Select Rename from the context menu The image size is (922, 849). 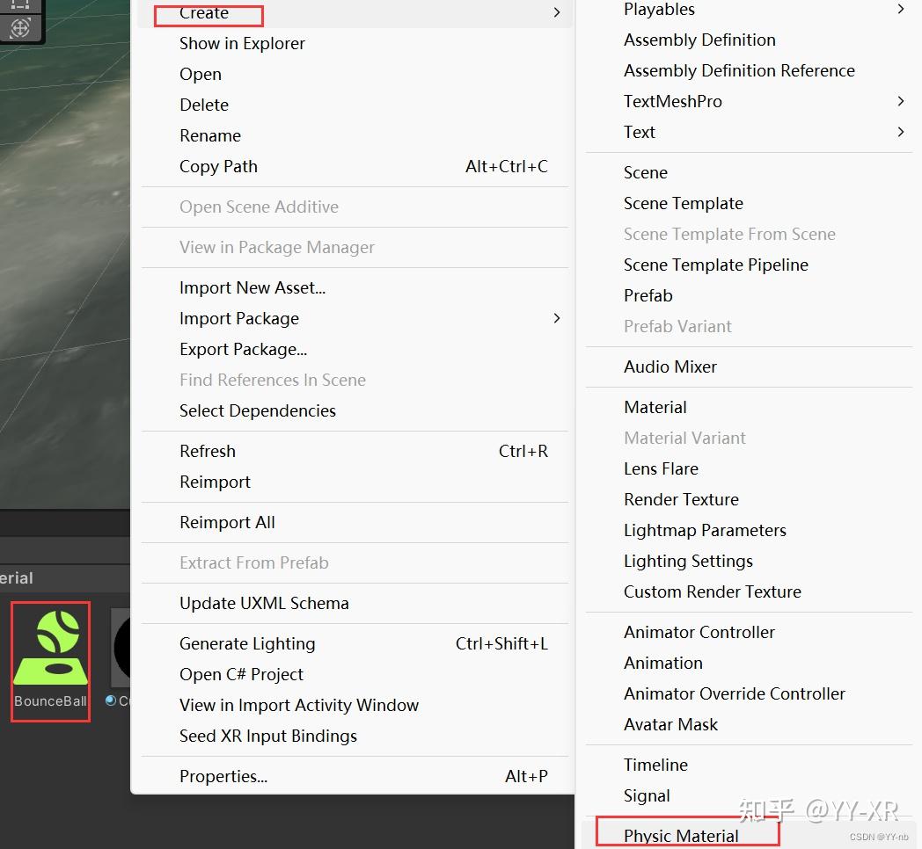click(210, 135)
